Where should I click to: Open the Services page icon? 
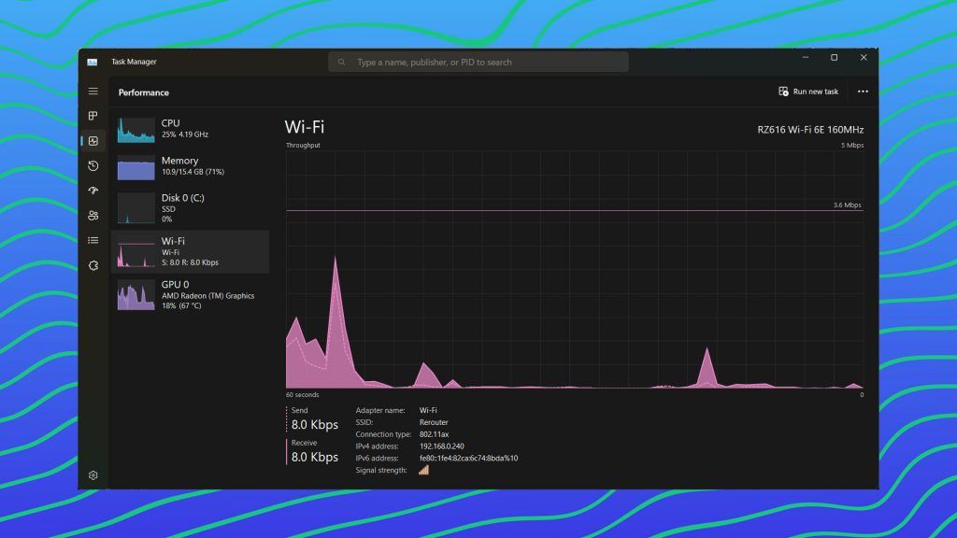click(93, 265)
